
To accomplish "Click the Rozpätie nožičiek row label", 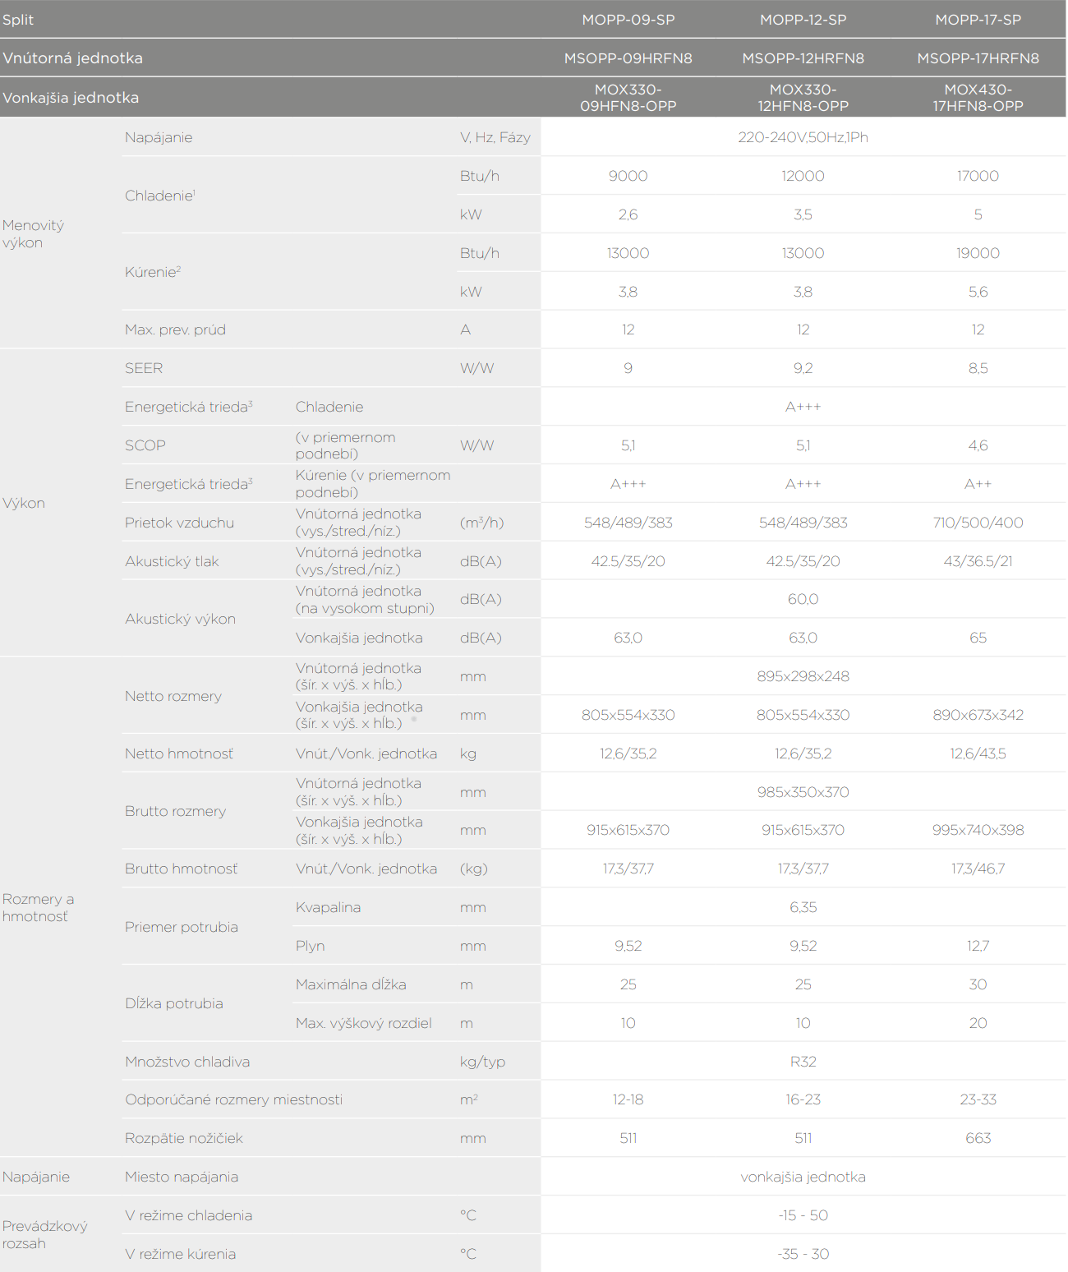I will click(183, 1138).
